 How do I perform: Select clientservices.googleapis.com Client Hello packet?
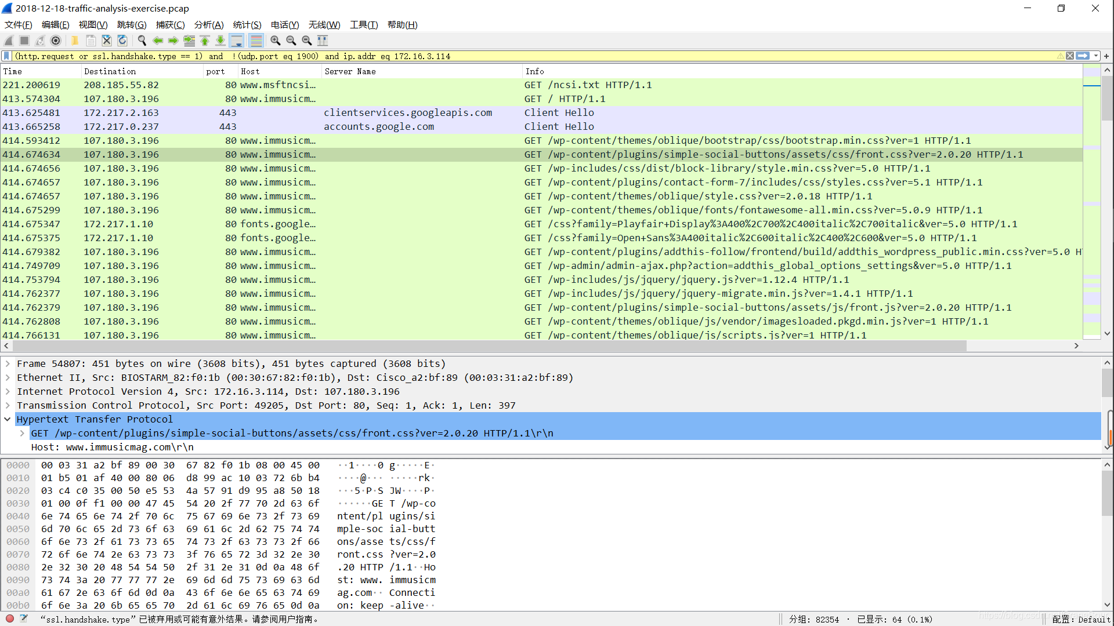click(541, 113)
